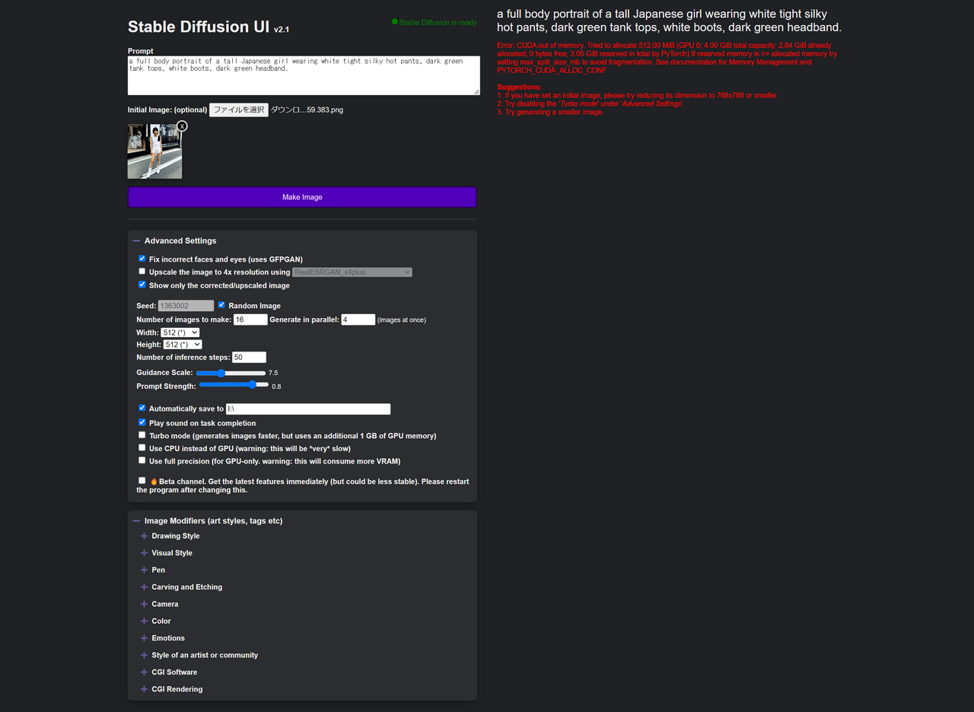Disable Fix incorrect faces and eyes checkbox
The width and height of the screenshot is (974, 712).
[x=142, y=259]
